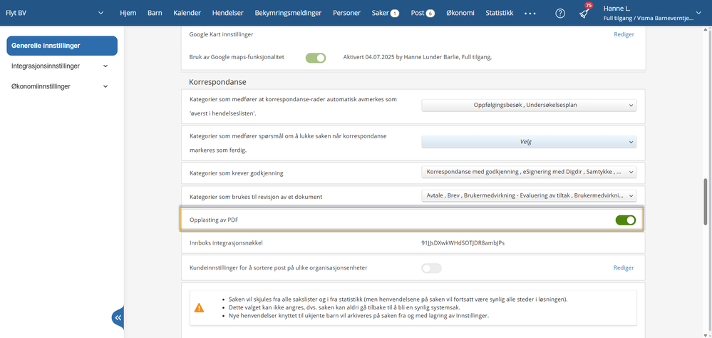Viewport: 712px width, 338px height.
Task: Open Bekymringsmeldinger in the navbar
Action: click(289, 13)
